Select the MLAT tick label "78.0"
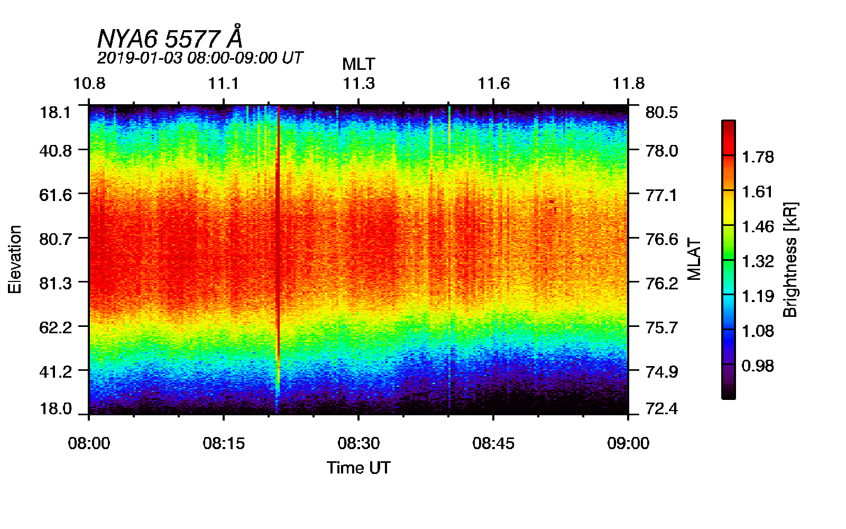The height and width of the screenshot is (529, 846). (661, 151)
